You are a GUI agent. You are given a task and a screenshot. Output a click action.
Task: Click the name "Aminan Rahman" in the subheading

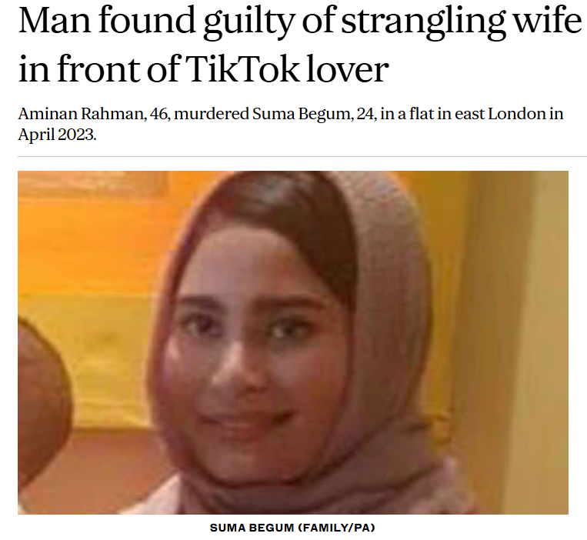coord(81,113)
